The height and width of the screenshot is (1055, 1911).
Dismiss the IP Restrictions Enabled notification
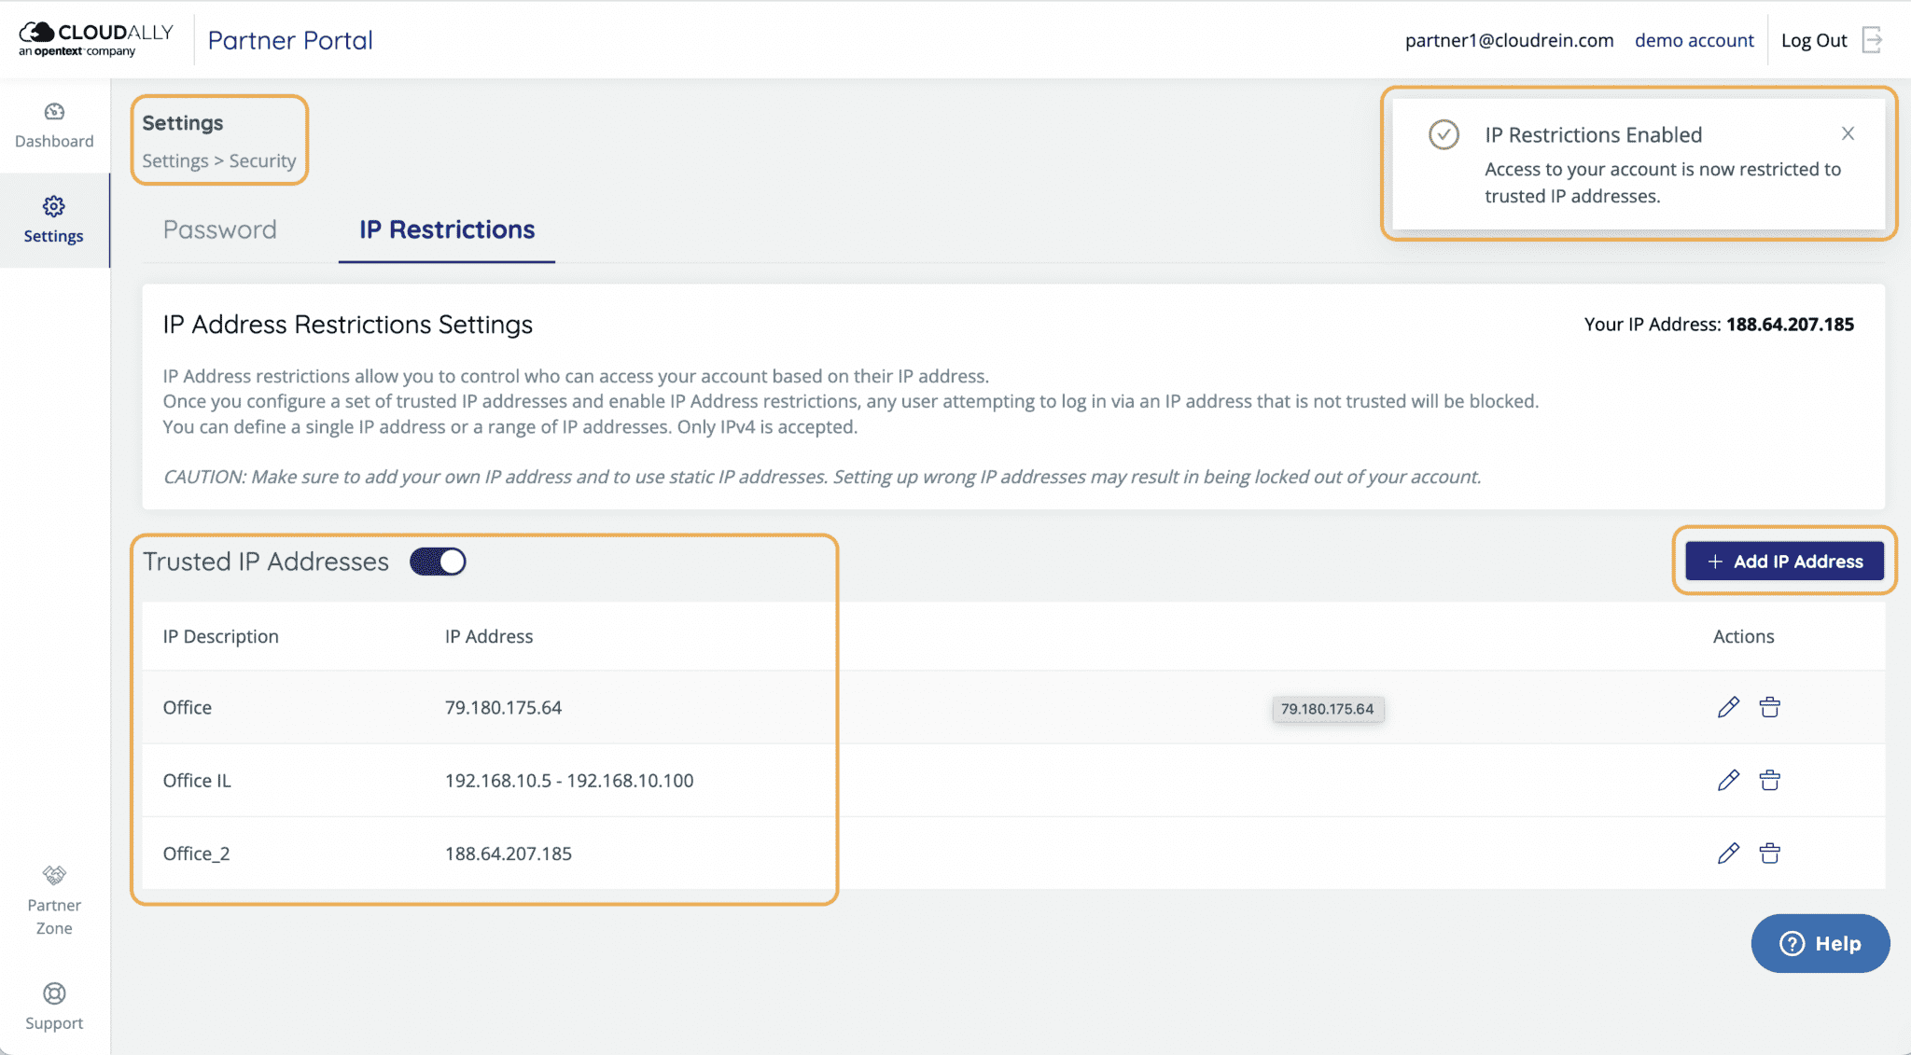[x=1848, y=133]
